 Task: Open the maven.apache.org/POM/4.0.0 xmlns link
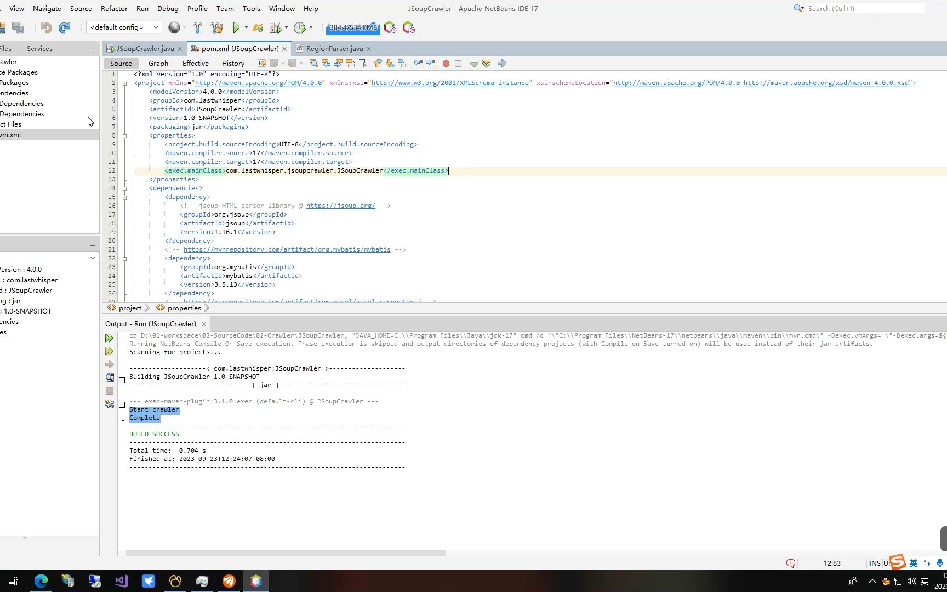click(259, 83)
